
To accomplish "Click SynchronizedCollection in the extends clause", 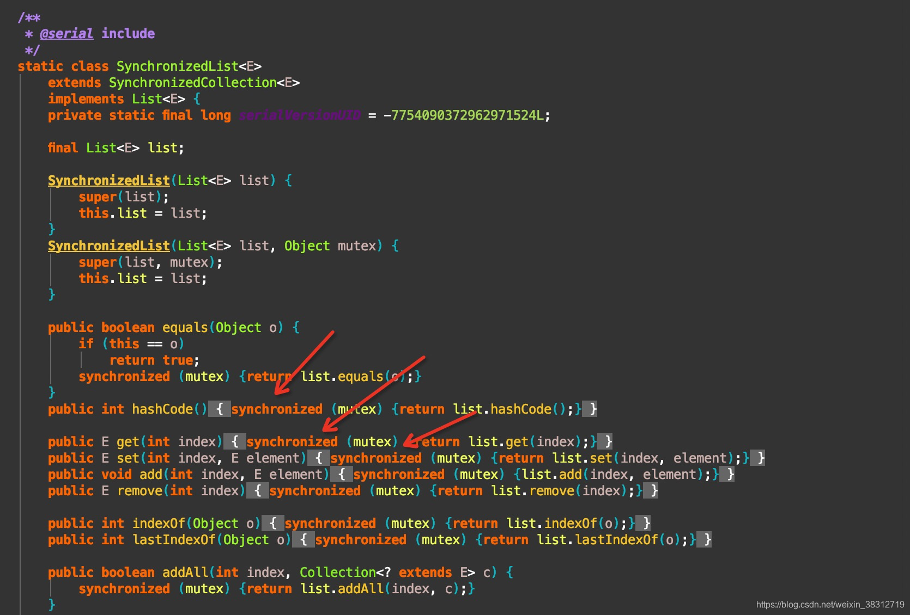I will (193, 83).
